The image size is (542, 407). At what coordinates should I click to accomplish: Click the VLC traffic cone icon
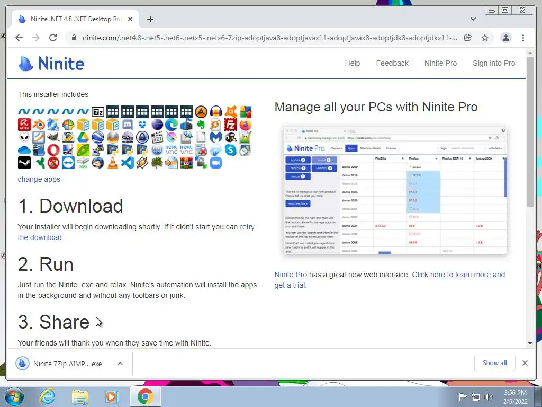click(x=113, y=163)
